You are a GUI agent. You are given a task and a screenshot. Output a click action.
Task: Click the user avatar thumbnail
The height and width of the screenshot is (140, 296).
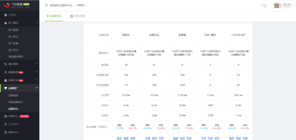tap(277, 5)
